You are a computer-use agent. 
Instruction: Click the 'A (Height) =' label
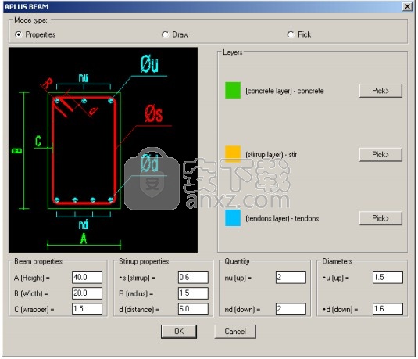32,278
